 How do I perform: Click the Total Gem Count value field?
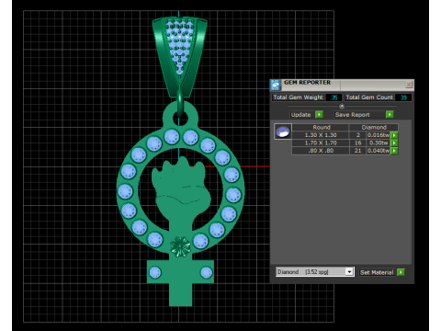coord(403,97)
